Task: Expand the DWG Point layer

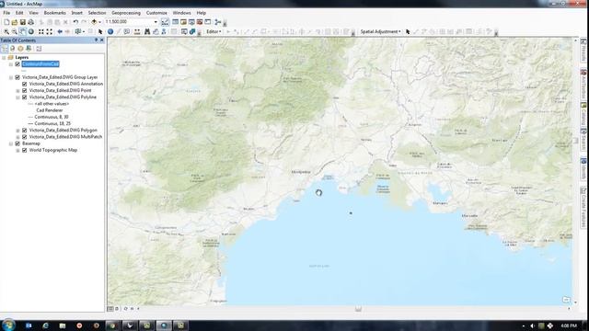Action: pos(17,91)
